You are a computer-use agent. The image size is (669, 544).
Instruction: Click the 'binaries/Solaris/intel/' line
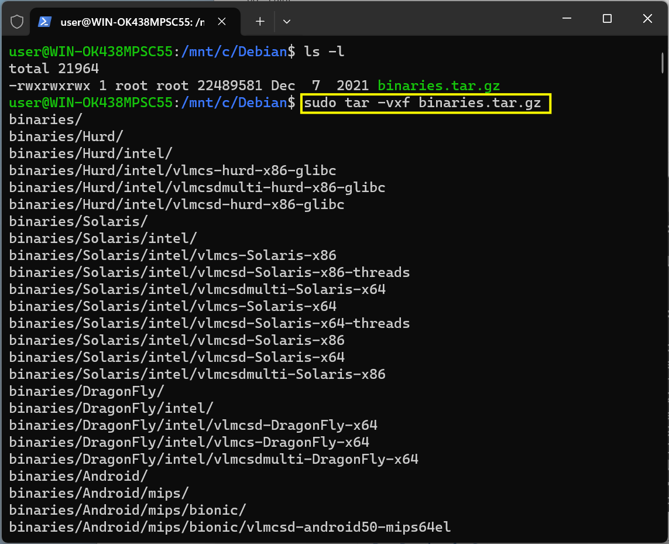[x=103, y=239]
